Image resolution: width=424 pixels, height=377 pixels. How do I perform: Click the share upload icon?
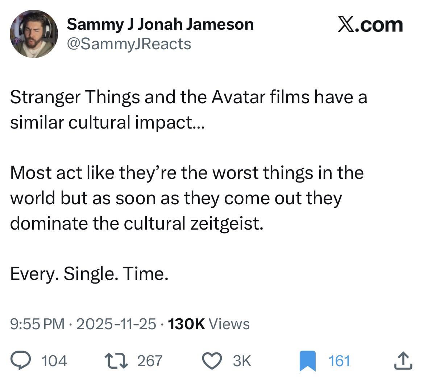point(404,361)
